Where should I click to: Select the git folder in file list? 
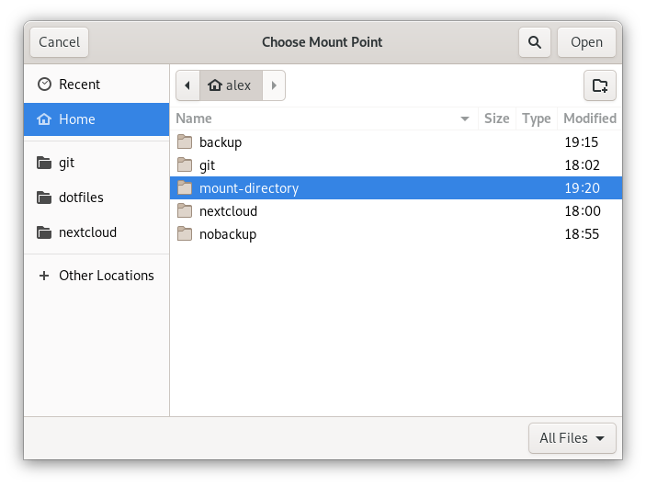click(x=208, y=165)
